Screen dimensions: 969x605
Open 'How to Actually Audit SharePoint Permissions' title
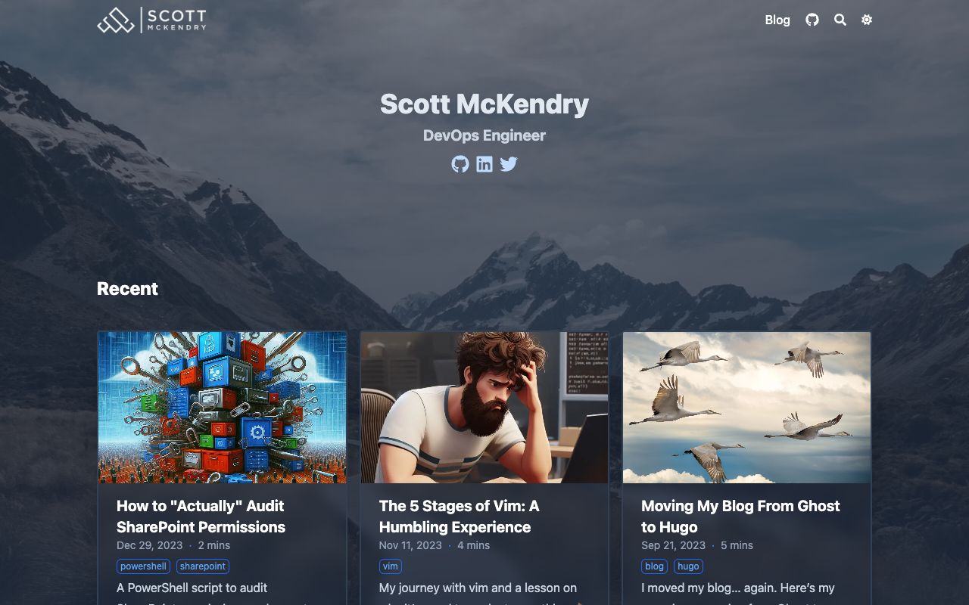tap(201, 517)
